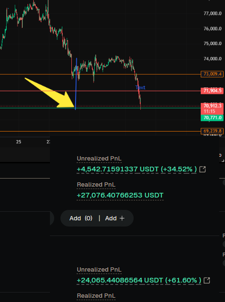Click the current price 70,912.3 label
Viewport: 225px width, 302px height.
212,108
